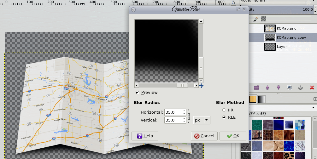Click the Horizontal blur radius field
The height and width of the screenshot is (159, 317).
(173, 112)
